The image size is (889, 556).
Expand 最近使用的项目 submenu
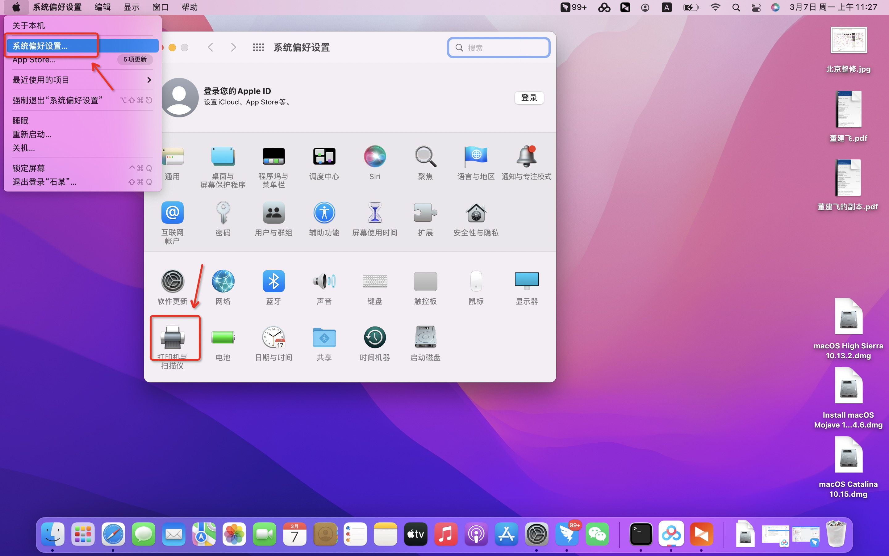click(x=83, y=80)
